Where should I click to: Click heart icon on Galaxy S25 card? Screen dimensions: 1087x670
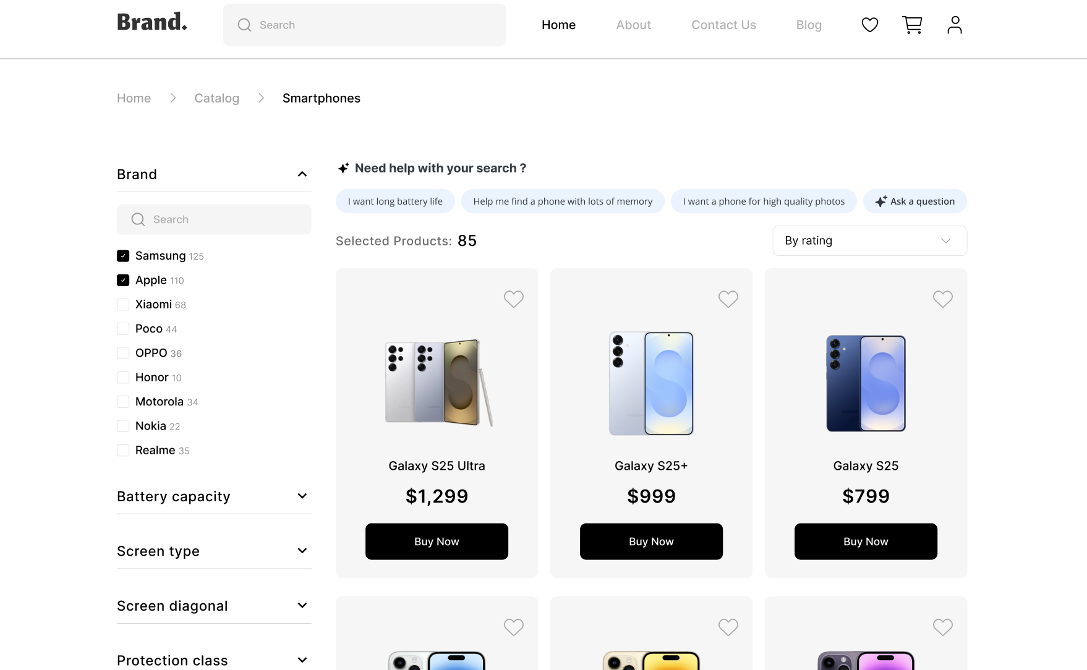click(x=942, y=299)
